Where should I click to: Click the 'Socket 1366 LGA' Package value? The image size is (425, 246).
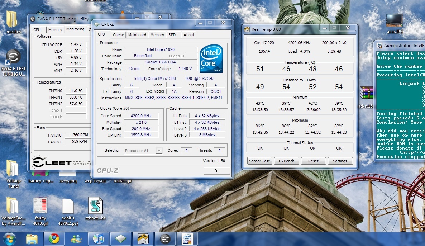(161, 62)
